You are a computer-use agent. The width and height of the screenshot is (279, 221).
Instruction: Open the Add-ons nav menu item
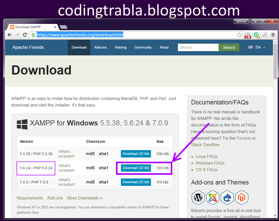click(101, 47)
